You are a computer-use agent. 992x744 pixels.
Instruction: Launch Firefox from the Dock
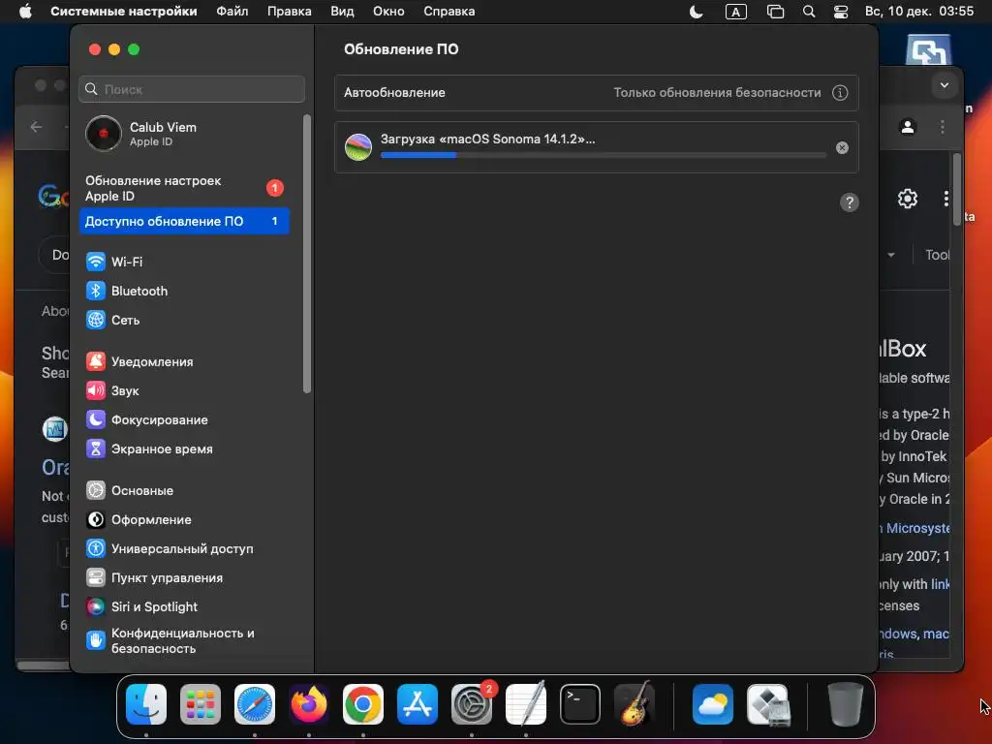[x=309, y=703]
